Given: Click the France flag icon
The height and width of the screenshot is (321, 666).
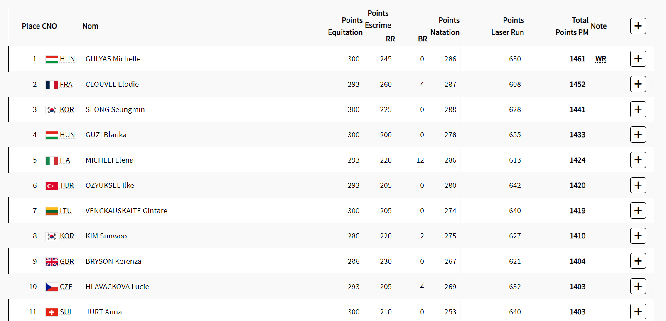Looking at the screenshot, I should 52,85.
